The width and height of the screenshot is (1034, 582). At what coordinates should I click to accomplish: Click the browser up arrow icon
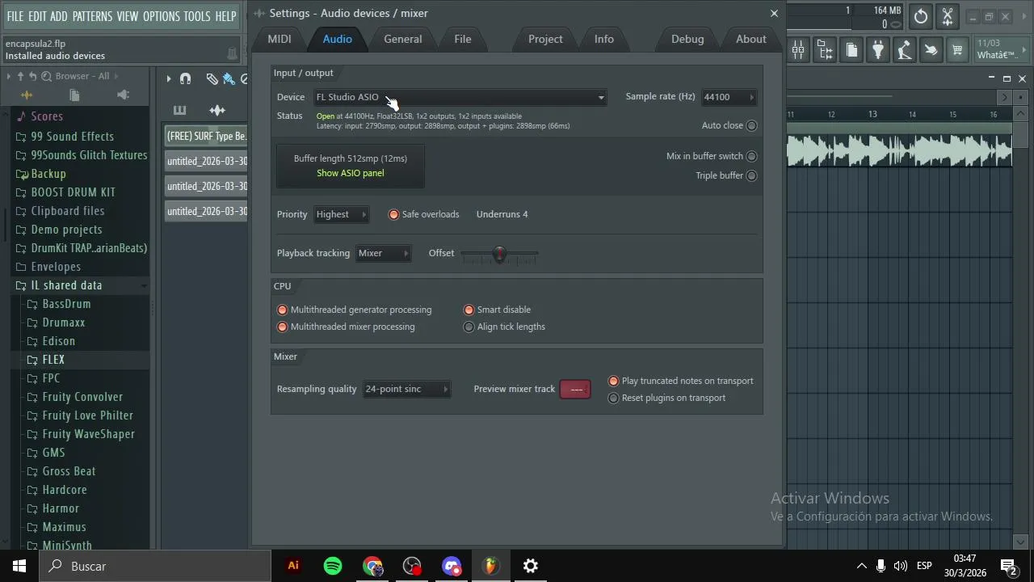click(x=21, y=76)
